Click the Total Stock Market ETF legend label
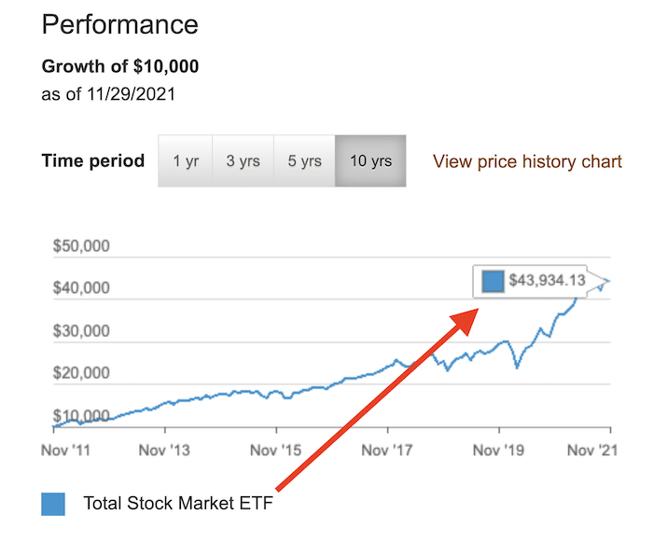This screenshot has width=653, height=542. pos(182,504)
